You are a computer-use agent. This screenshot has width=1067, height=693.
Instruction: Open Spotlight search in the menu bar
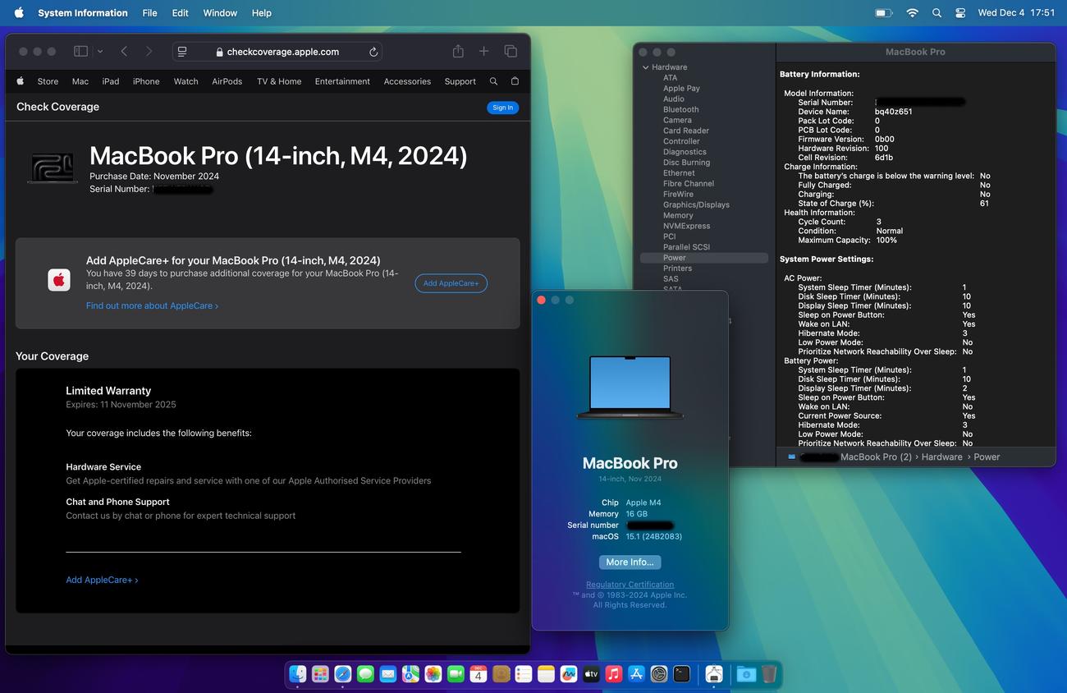click(x=936, y=13)
